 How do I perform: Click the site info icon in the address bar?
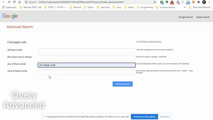tap(26, 2)
